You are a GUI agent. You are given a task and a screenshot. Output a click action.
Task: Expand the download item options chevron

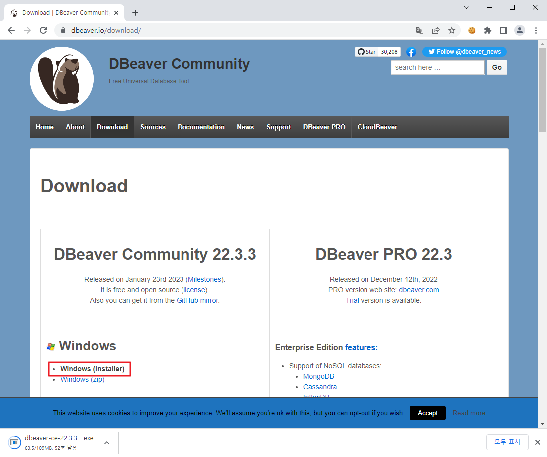[x=107, y=443]
